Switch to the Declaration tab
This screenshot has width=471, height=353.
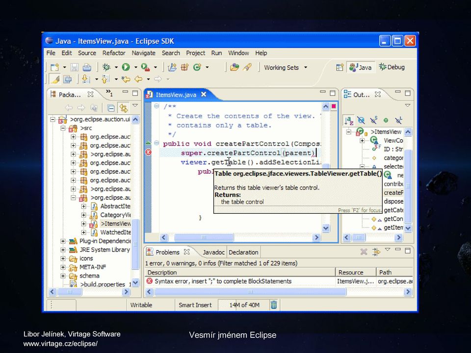point(243,252)
